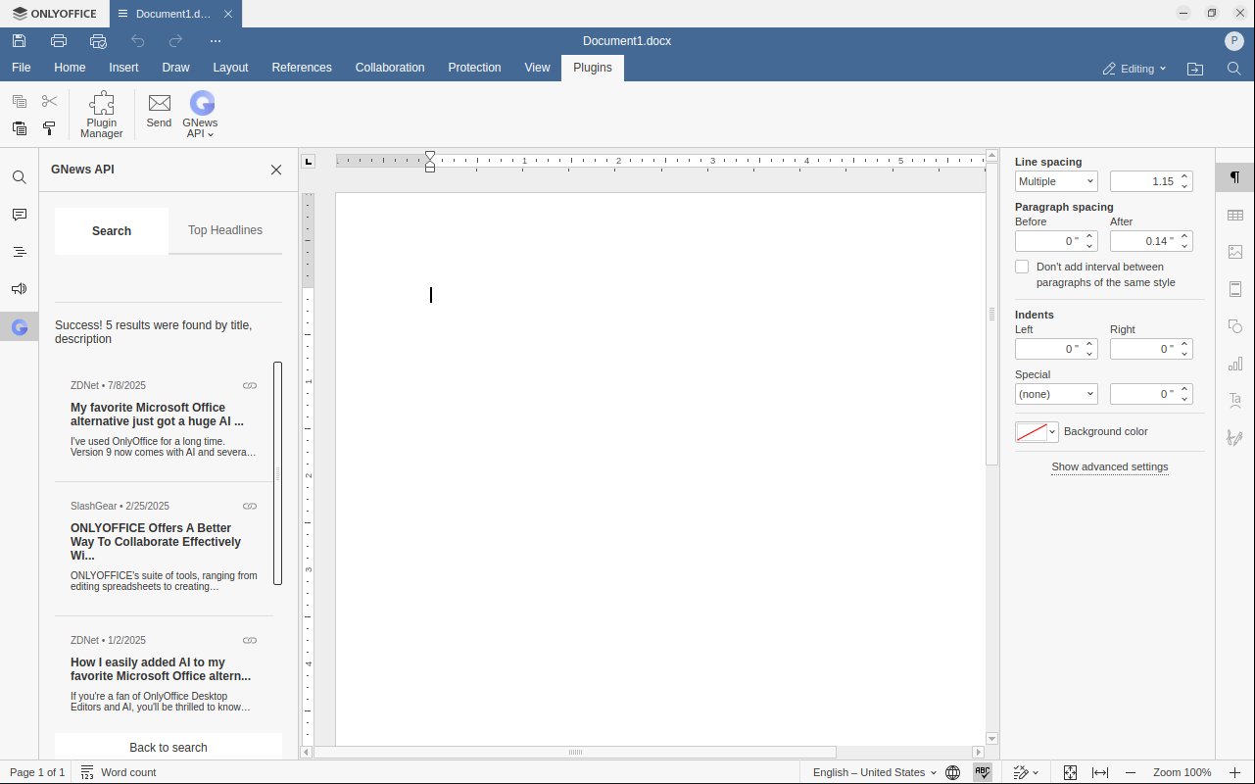Click the Save icon in title bar
Image resolution: width=1255 pixels, height=784 pixels.
click(x=20, y=41)
